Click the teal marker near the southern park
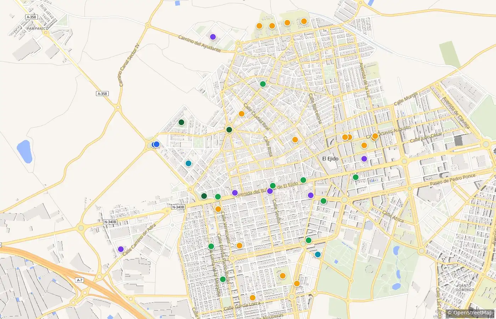Viewport: 496px width, 319px height. coord(318,254)
